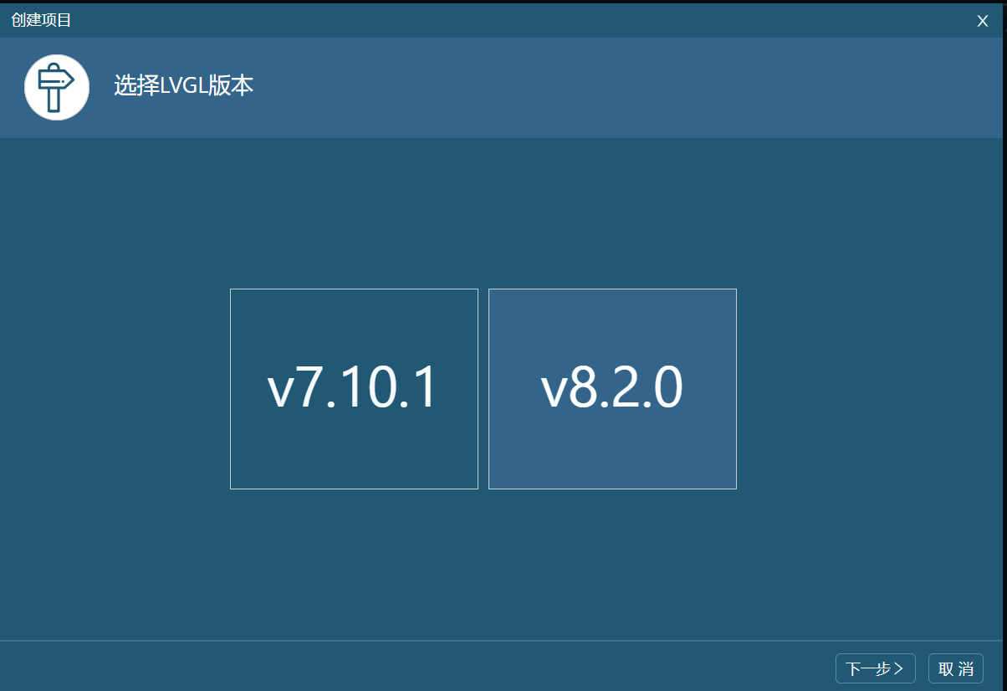This screenshot has height=691, width=1007.
Task: Click the X to close the wizard
Action: pyautogui.click(x=982, y=20)
